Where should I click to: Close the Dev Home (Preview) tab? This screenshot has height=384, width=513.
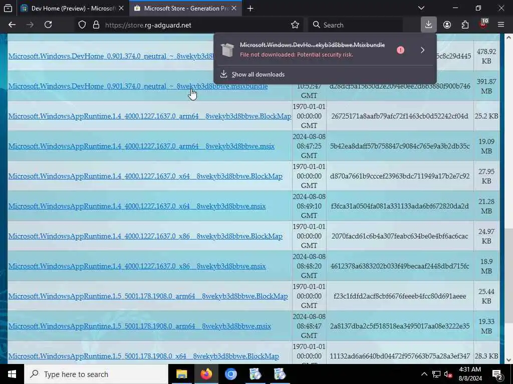click(121, 8)
